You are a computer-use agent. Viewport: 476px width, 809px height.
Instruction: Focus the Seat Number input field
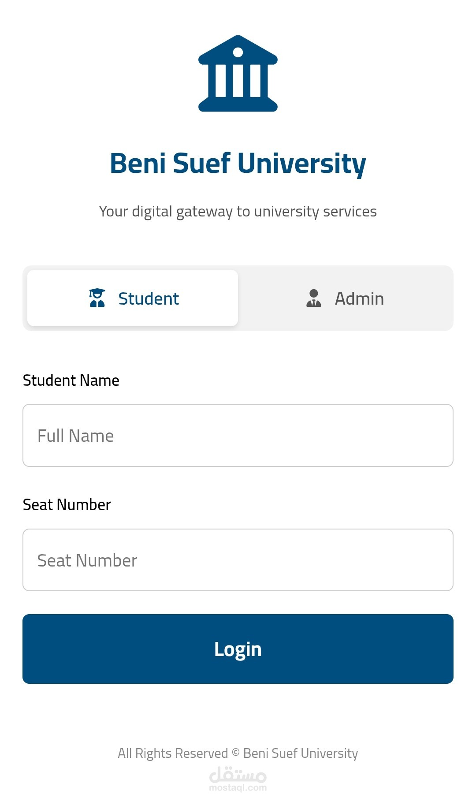tap(238, 560)
